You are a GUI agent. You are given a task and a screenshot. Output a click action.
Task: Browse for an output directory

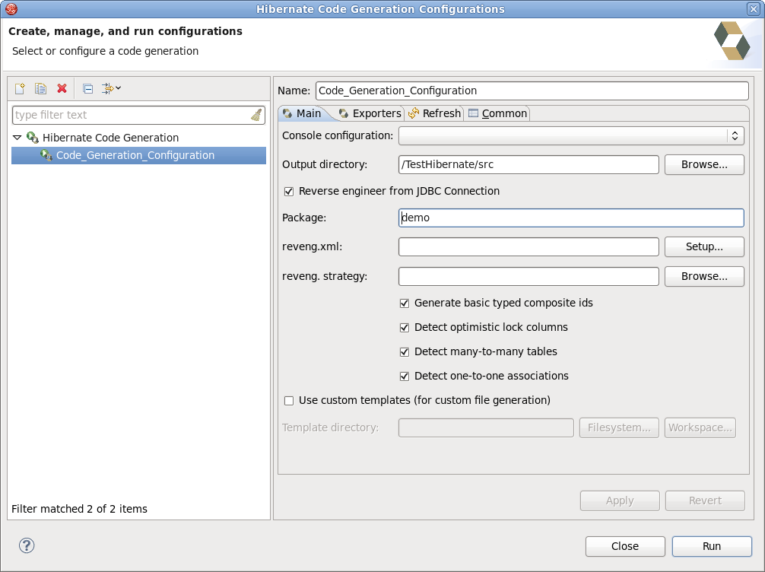pyautogui.click(x=703, y=164)
